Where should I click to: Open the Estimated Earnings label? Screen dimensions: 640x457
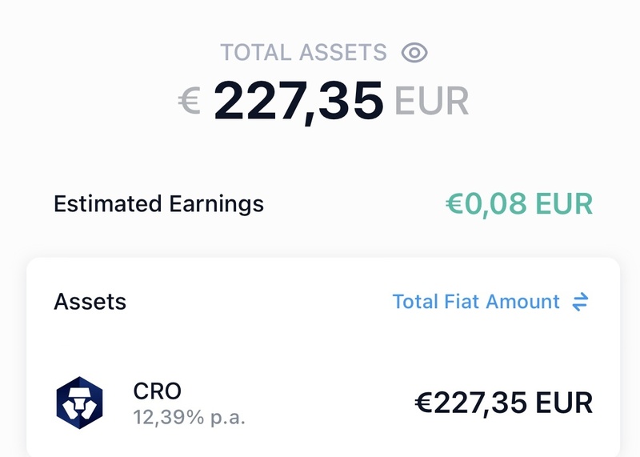(x=158, y=203)
